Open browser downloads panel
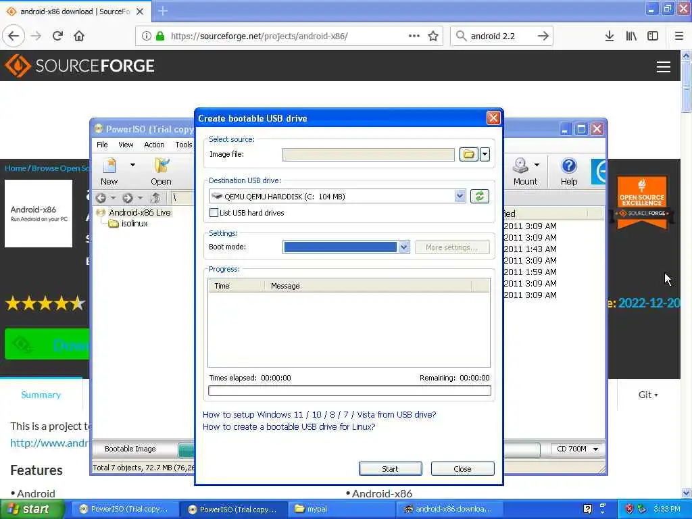Screen dimensions: 692x519 tap(610, 36)
